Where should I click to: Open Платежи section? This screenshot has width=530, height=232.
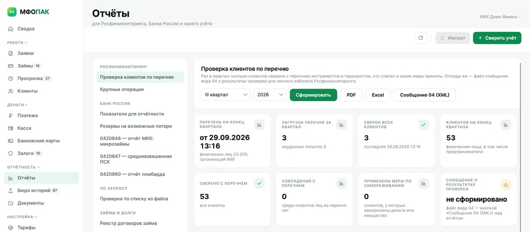[x=41, y=115]
